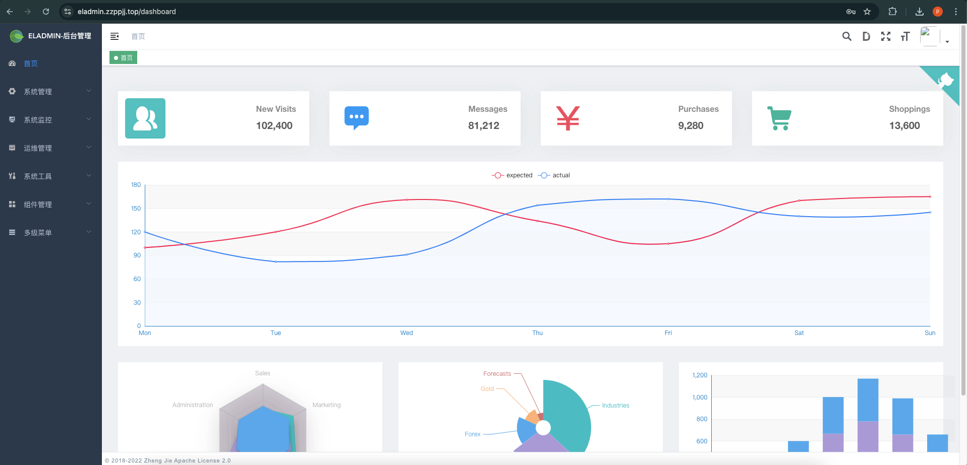The width and height of the screenshot is (967, 465).
Task: Open the font size selector icon
Action: (905, 36)
